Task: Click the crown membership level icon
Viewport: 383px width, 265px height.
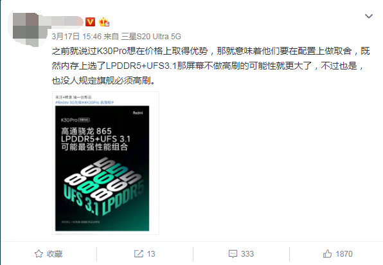Action: pyautogui.click(x=104, y=22)
